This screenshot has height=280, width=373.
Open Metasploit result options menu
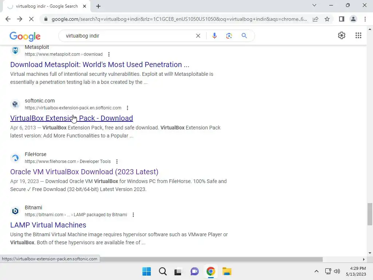pyautogui.click(x=109, y=54)
